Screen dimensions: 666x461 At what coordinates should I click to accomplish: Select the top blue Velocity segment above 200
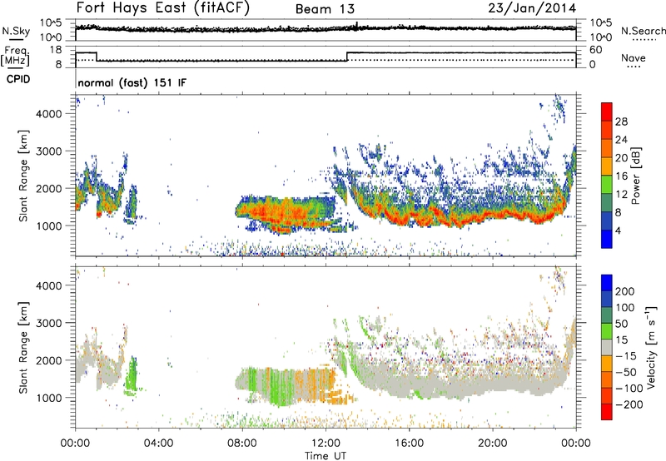pyautogui.click(x=607, y=283)
